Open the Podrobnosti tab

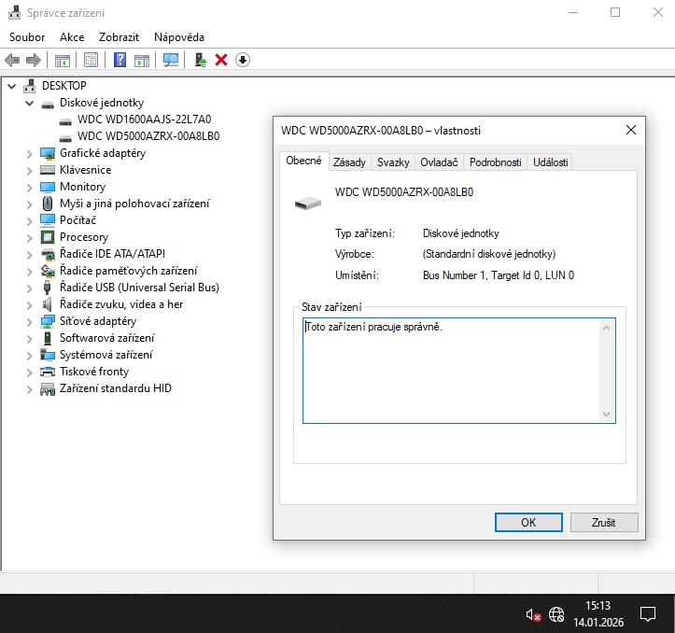click(x=495, y=162)
